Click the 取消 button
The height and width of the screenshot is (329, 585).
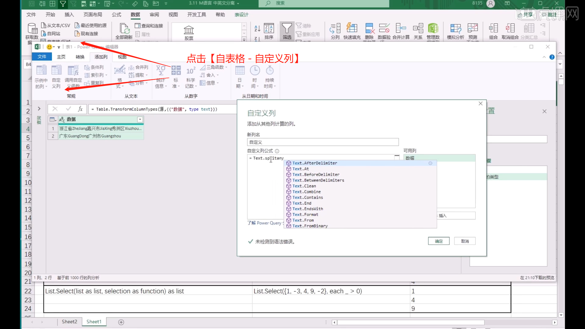[465, 241]
